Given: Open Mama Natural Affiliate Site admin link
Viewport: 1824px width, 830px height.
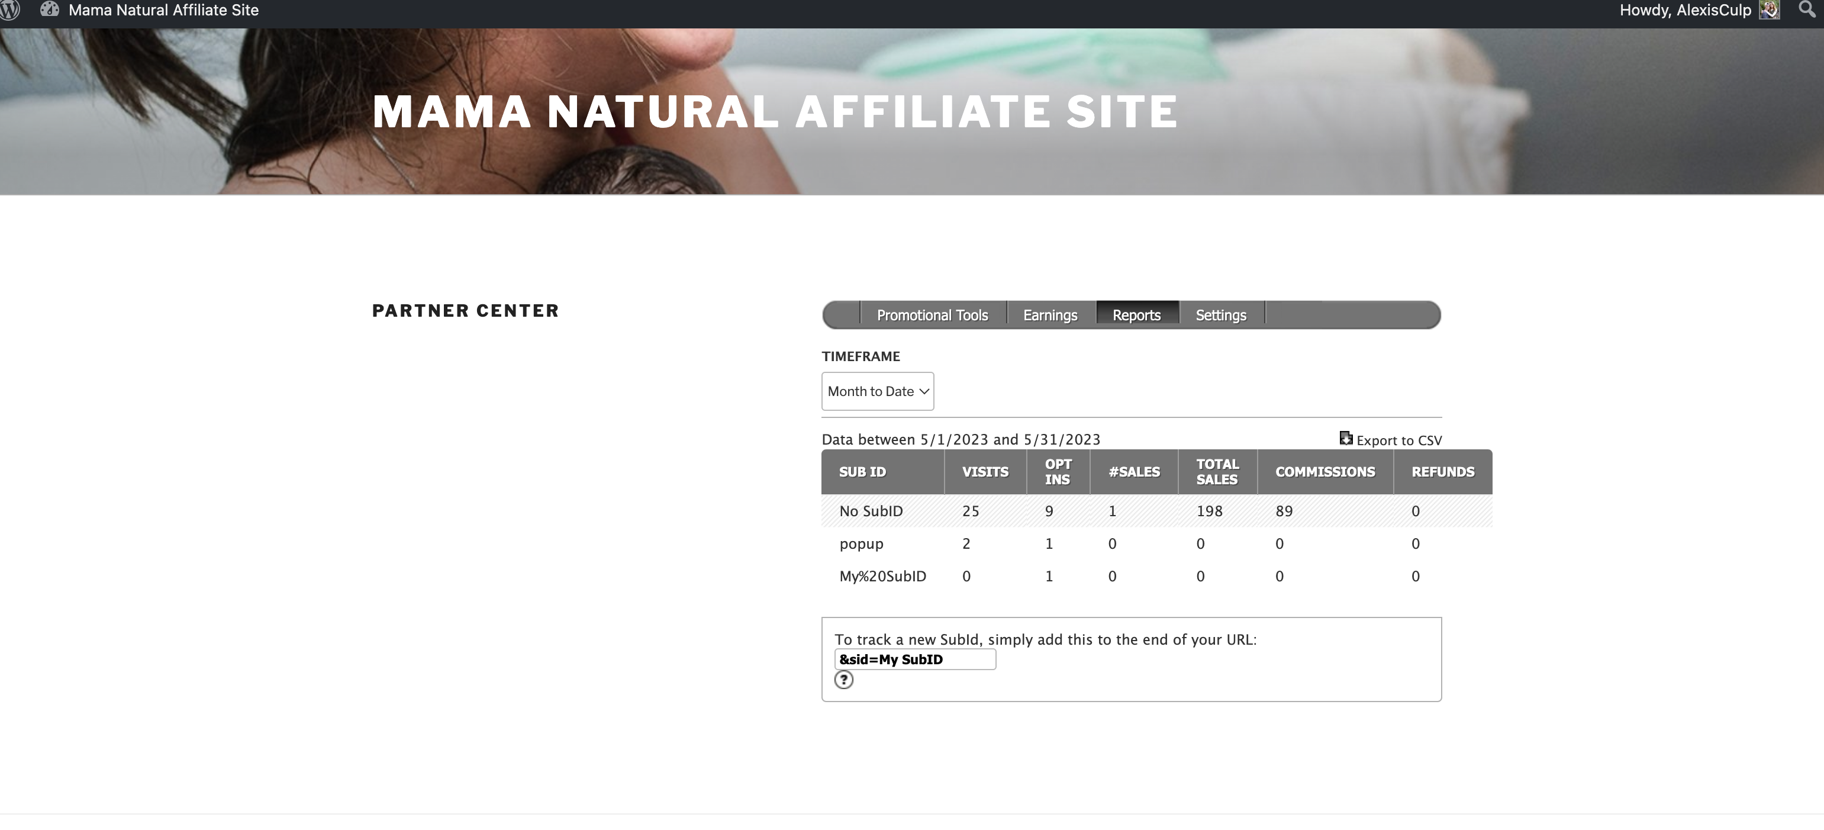Looking at the screenshot, I should [x=163, y=10].
